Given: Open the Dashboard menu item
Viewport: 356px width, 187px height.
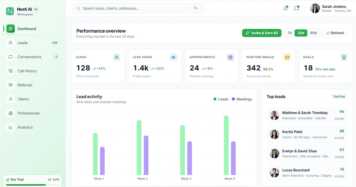Looking at the screenshot, I should [33, 29].
